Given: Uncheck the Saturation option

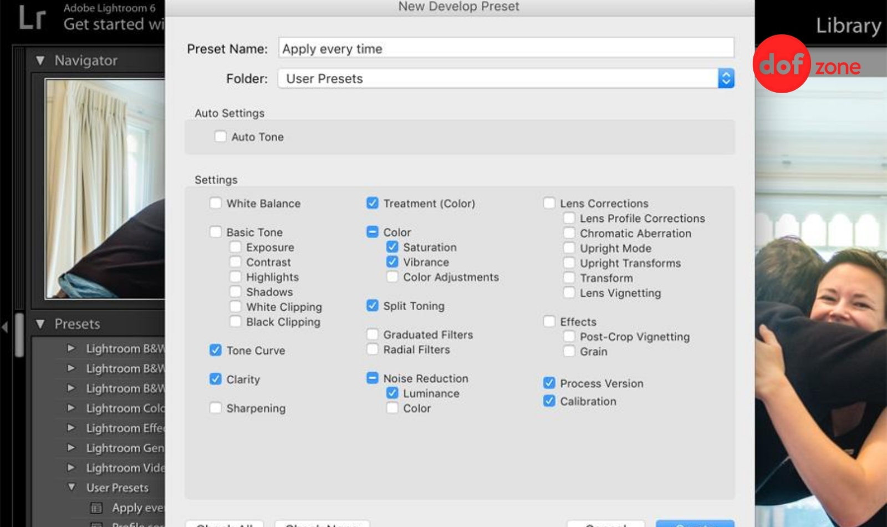Looking at the screenshot, I should [x=392, y=247].
